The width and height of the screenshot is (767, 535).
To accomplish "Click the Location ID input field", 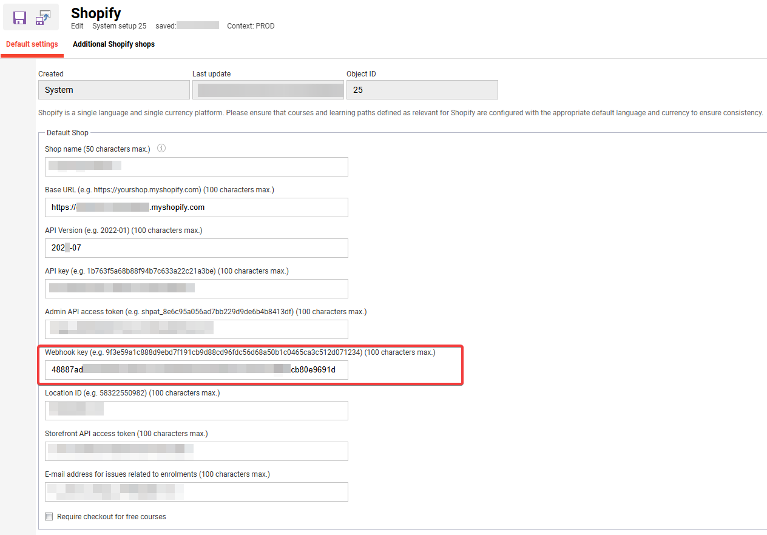I will pos(196,411).
